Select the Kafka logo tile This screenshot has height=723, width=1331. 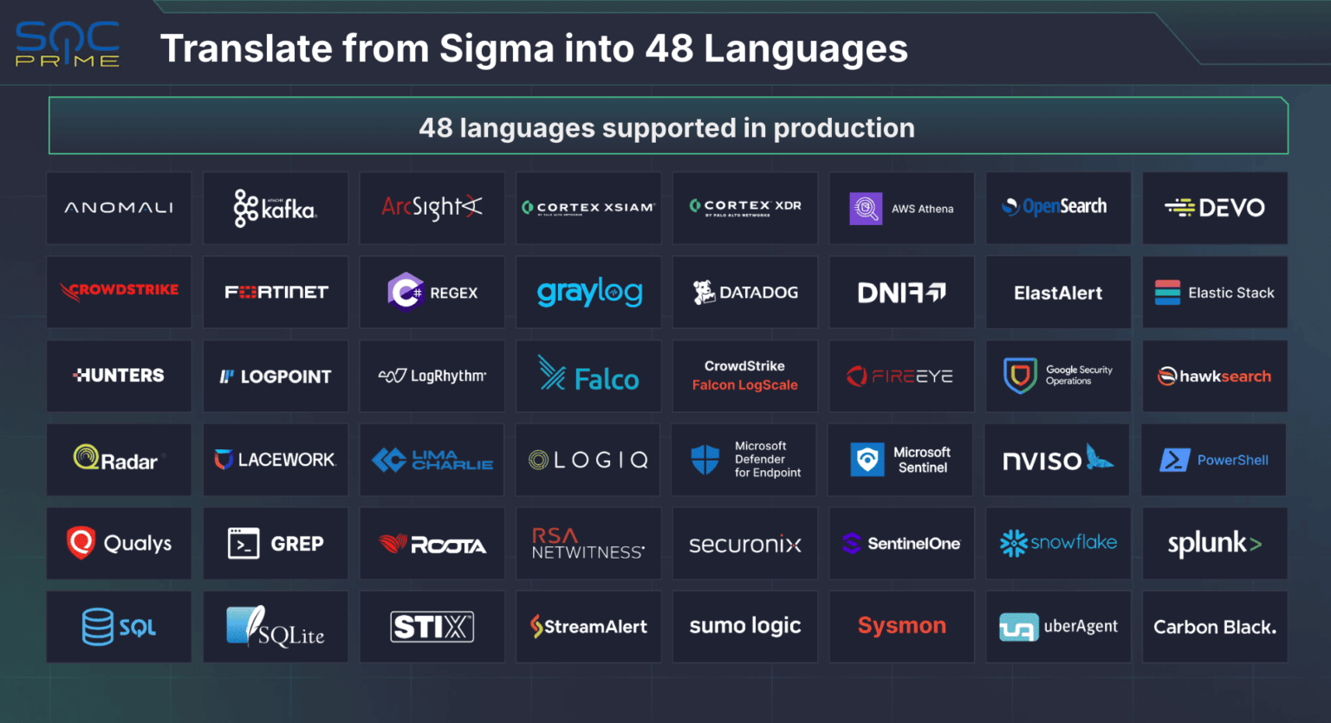(x=276, y=208)
